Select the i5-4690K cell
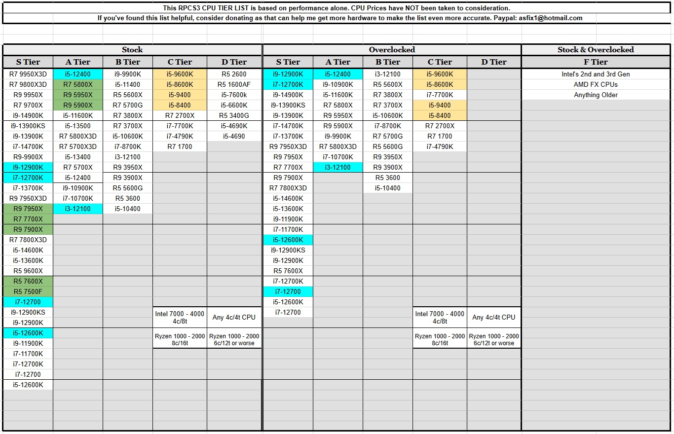 click(234, 126)
